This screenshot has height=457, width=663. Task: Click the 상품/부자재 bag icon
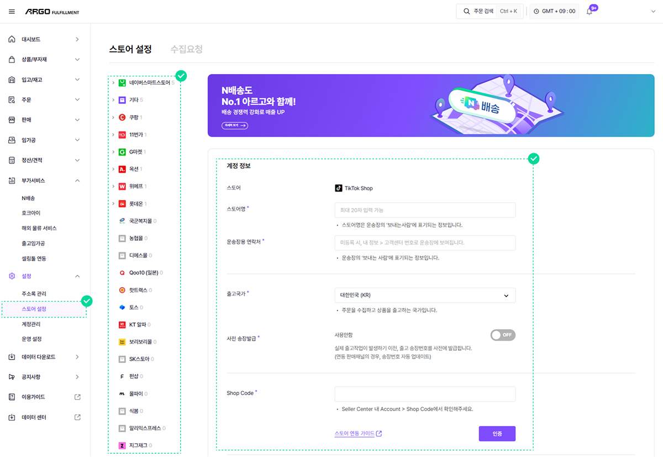tap(12, 59)
